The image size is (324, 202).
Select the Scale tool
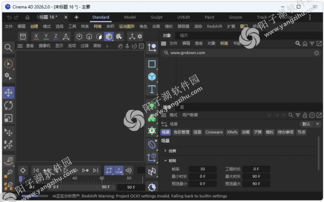[x=9, y=118]
